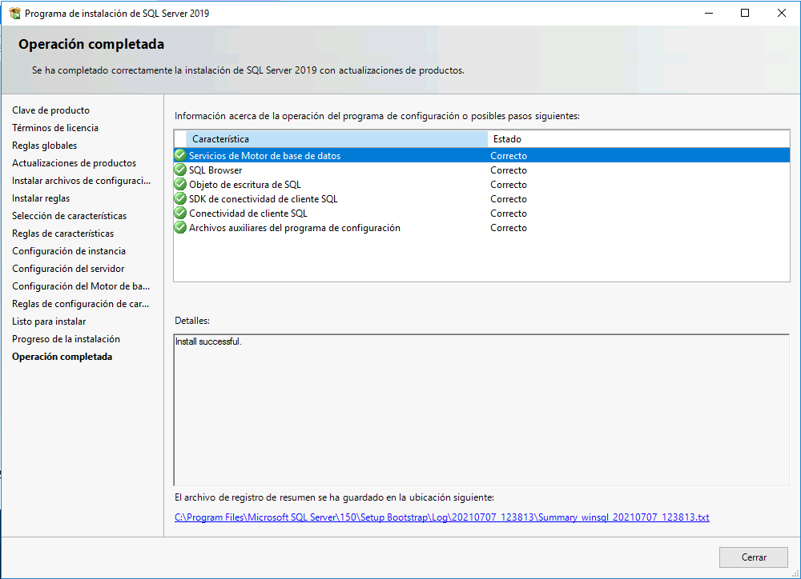The width and height of the screenshot is (801, 579).
Task: Click success icon for Objeto de escritura de SQL
Action: tap(180, 184)
